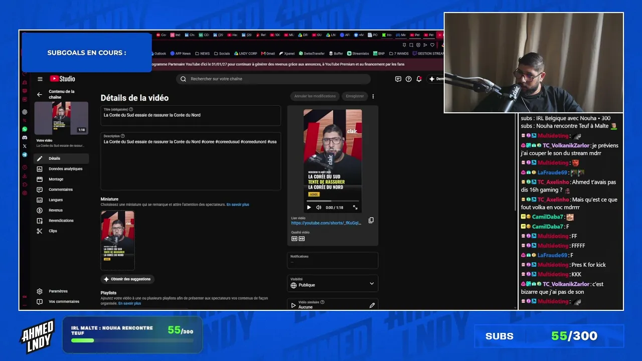The width and height of the screenshot is (642, 361).
Task: Click the analytics chart icon in sidebar
Action: tap(40, 169)
